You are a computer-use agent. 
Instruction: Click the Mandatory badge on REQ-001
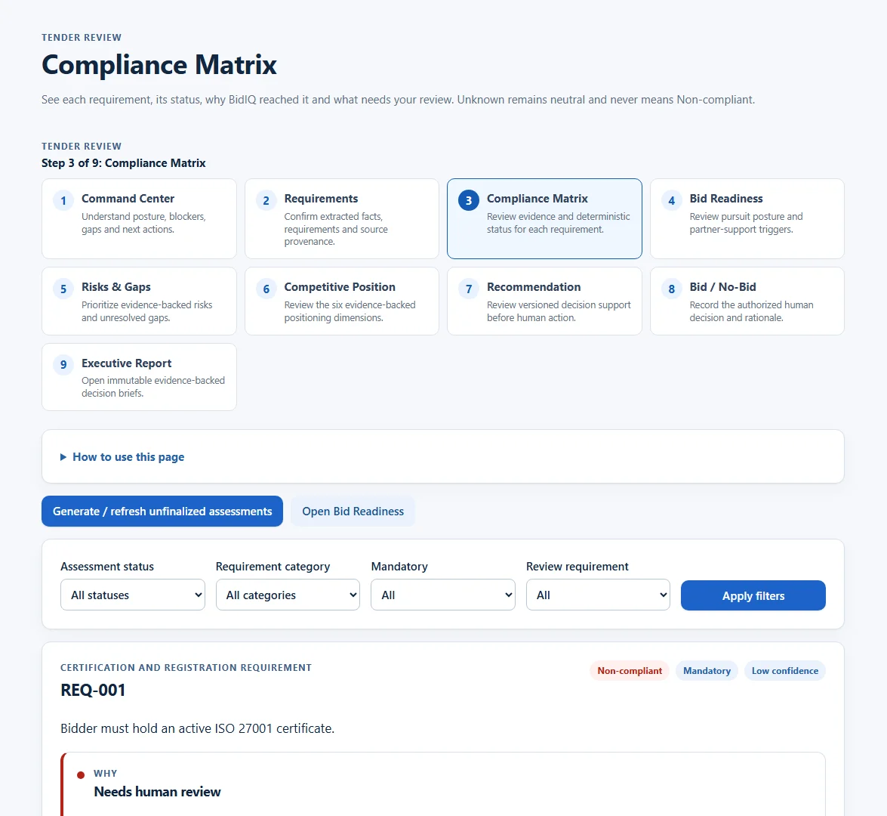[x=707, y=670]
